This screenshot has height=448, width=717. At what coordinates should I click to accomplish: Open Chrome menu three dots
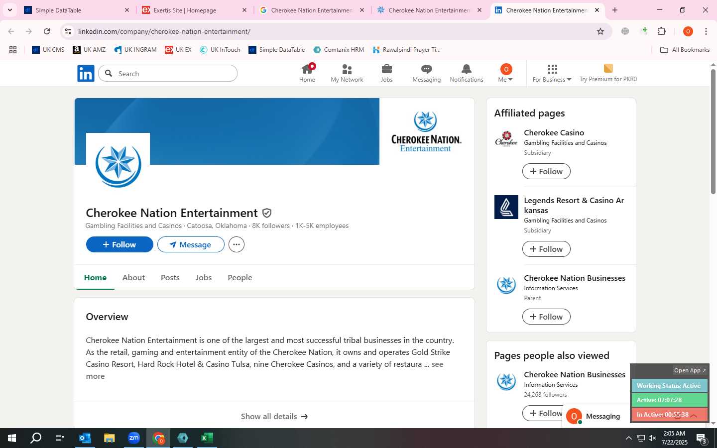coord(706,31)
